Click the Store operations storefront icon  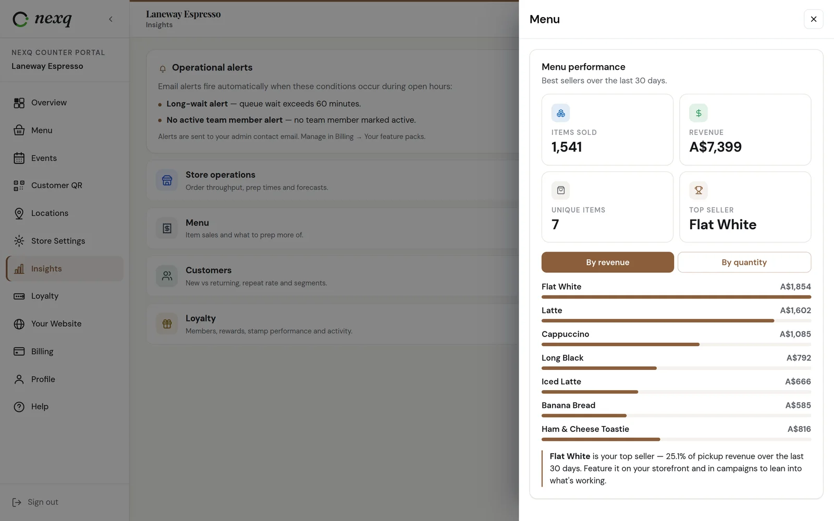(167, 180)
